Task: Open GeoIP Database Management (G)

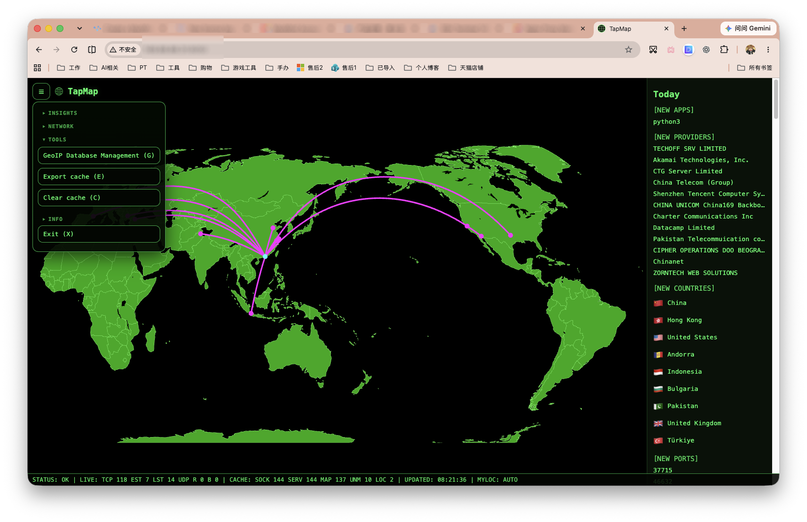Action: click(99, 156)
